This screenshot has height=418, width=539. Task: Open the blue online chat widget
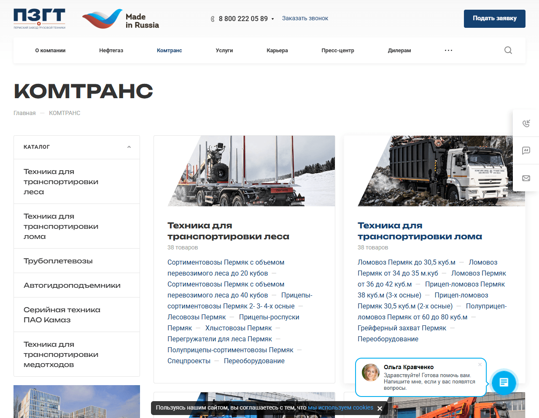[504, 383]
